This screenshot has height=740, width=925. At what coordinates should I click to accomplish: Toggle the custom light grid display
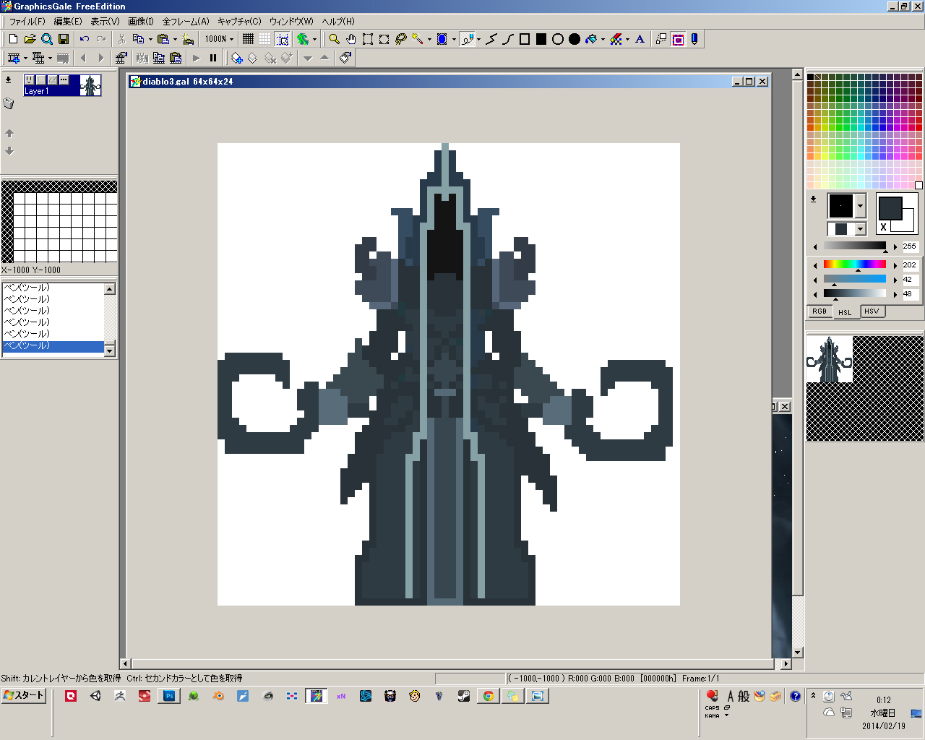(265, 39)
